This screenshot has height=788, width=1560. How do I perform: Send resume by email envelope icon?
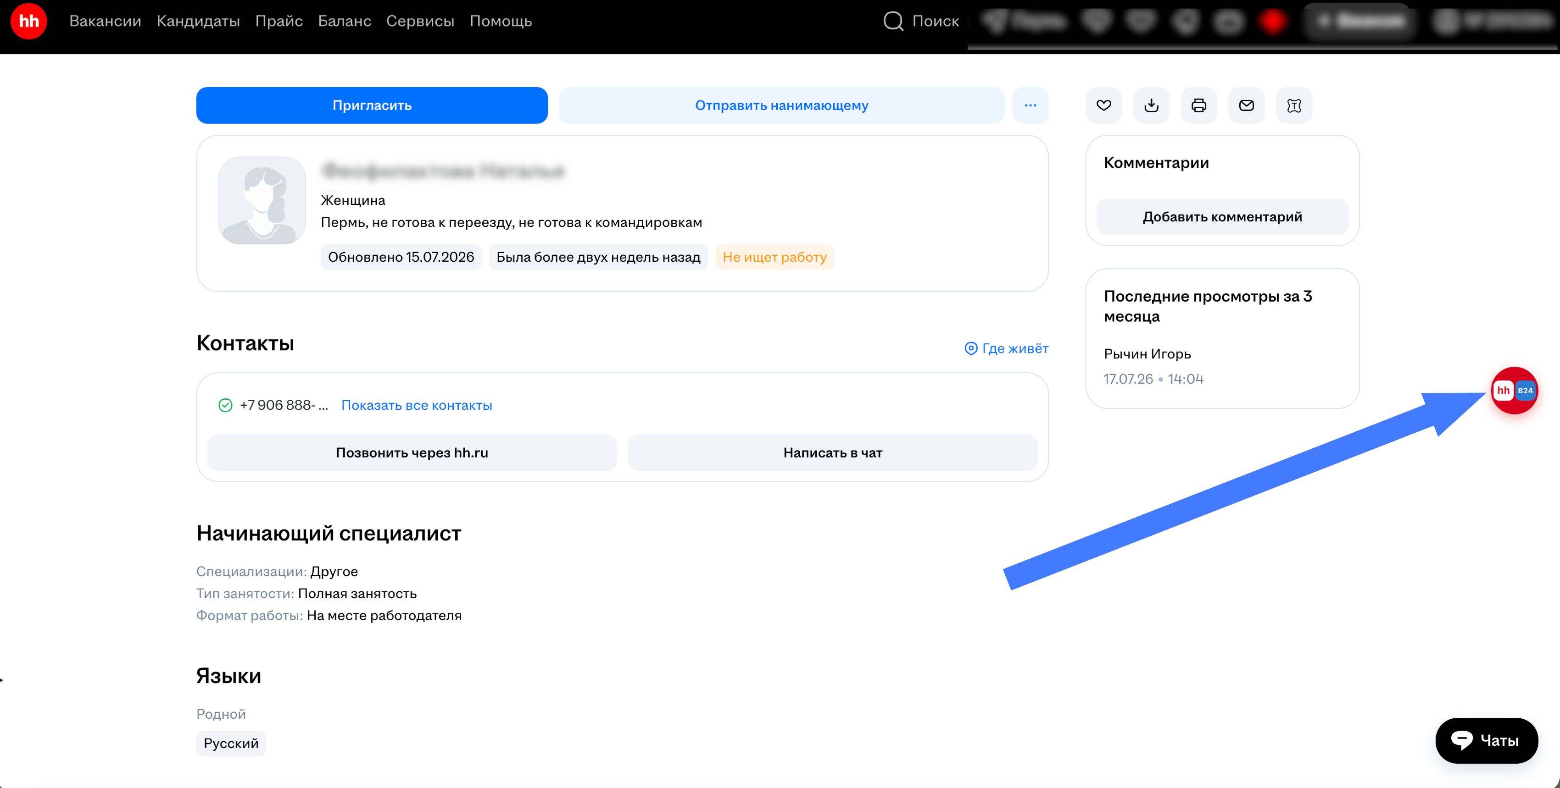[1246, 105]
